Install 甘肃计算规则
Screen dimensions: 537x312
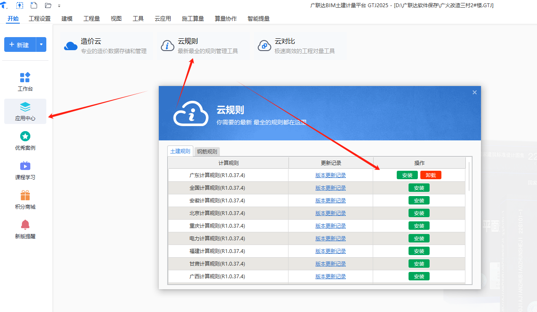[419, 264]
